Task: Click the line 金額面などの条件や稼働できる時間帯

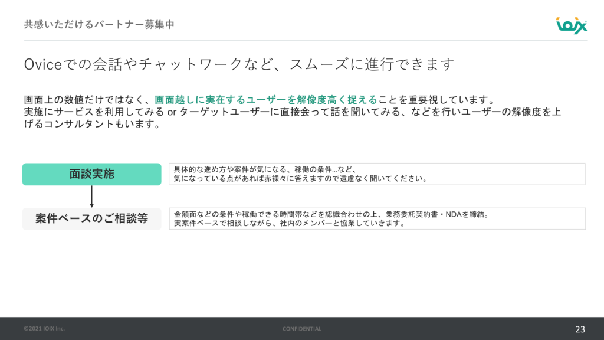Action: pyautogui.click(x=331, y=214)
